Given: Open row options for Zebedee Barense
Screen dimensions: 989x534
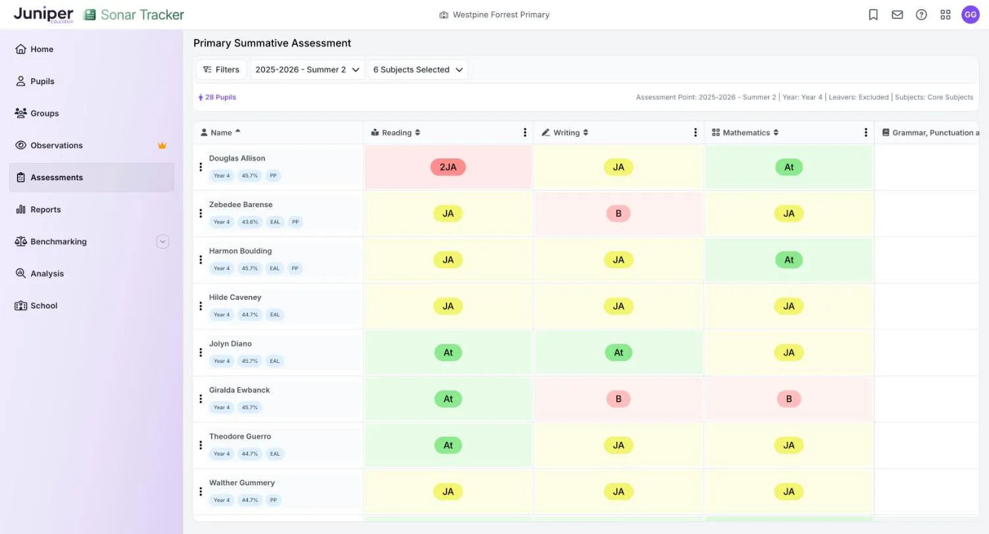Looking at the screenshot, I should [201, 214].
